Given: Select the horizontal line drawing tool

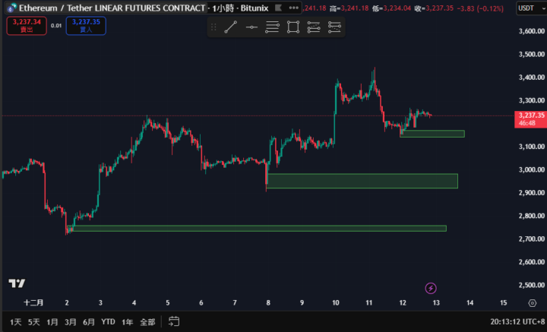Looking at the screenshot, I should pos(251,27).
